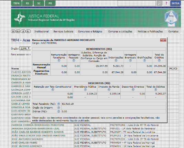The height and width of the screenshot is (148, 184).
Task: Open the Órgão SJPR dropdown
Action: point(25,48)
